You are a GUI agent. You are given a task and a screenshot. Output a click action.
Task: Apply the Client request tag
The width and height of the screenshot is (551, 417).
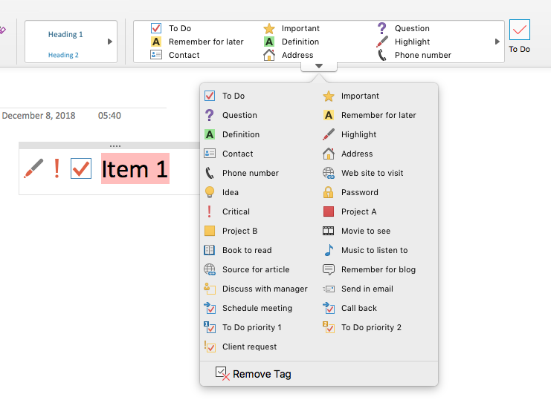pyautogui.click(x=240, y=347)
